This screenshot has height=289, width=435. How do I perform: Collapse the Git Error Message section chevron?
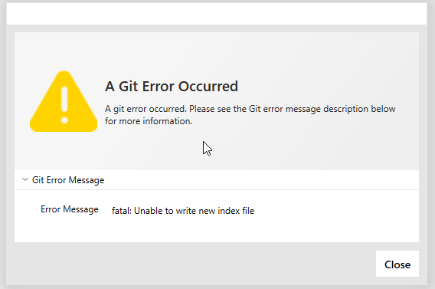(25, 179)
